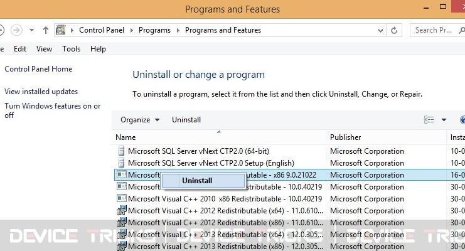Open the Organize dropdown menu

pyautogui.click(x=140, y=120)
